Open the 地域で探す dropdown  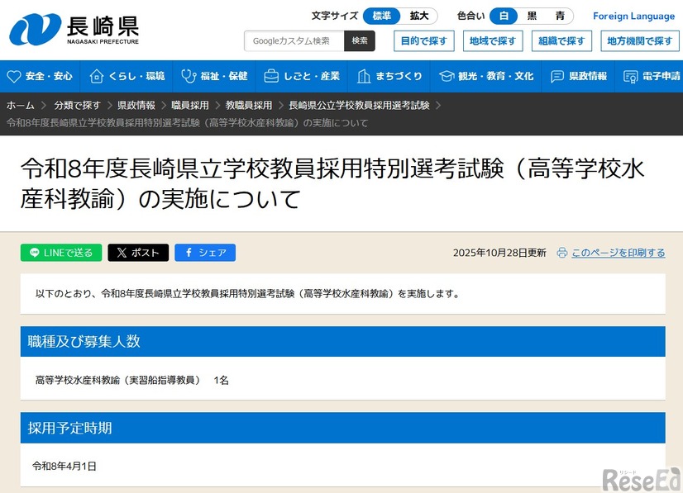tap(492, 40)
